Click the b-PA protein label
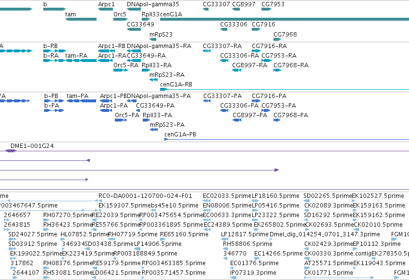Viewport: 409px width, 280px height. tap(51, 106)
